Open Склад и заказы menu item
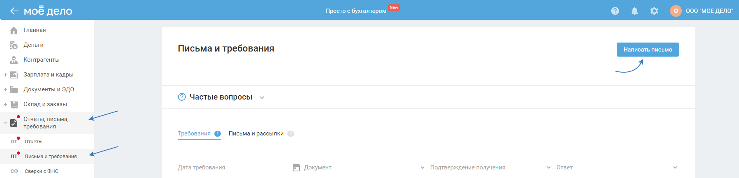 coord(45,104)
